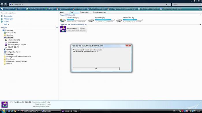Viewport: 202px width, 113px height.
Task: Select Openbaar folder in tree
Action: coord(10,35)
